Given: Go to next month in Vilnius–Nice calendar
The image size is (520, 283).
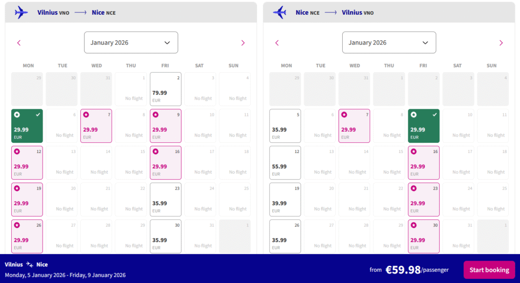Looking at the screenshot, I should tap(243, 43).
